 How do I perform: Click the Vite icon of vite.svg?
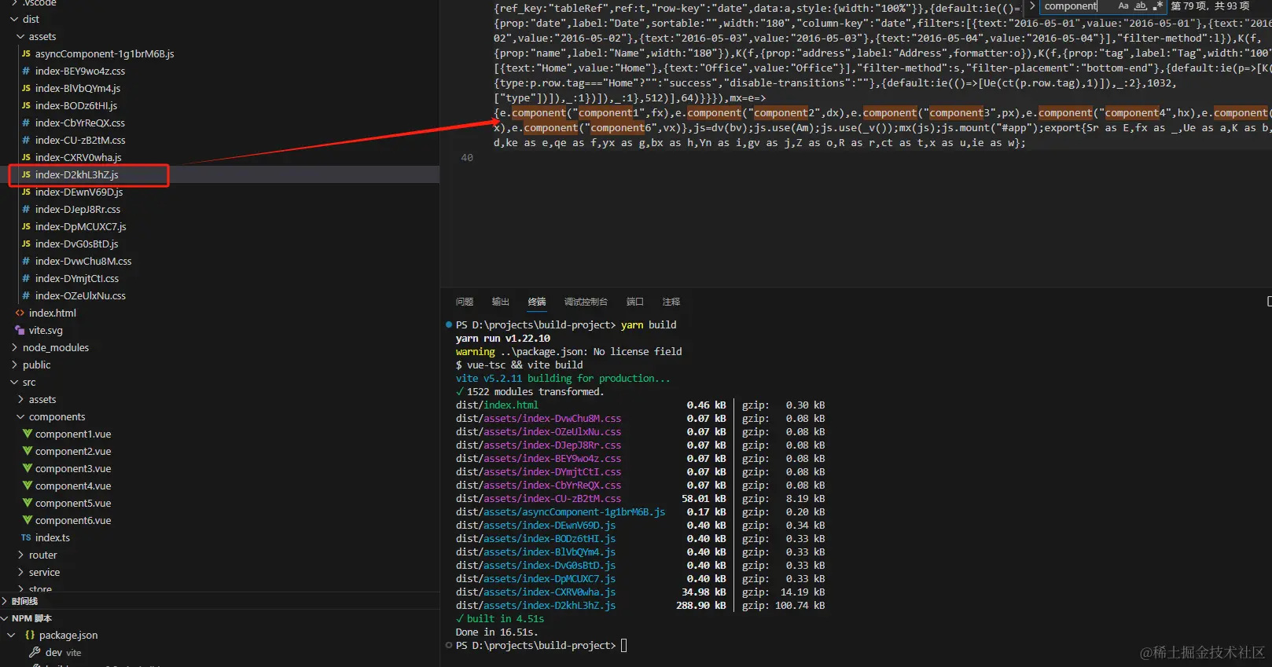click(x=20, y=330)
